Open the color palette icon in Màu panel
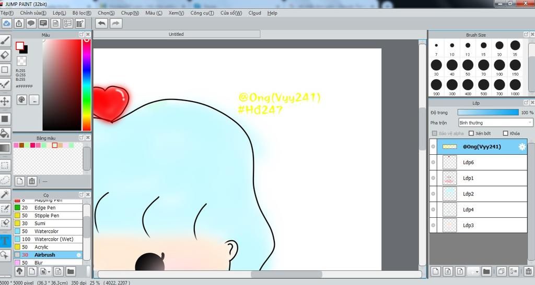The image size is (535, 285). coord(22,100)
